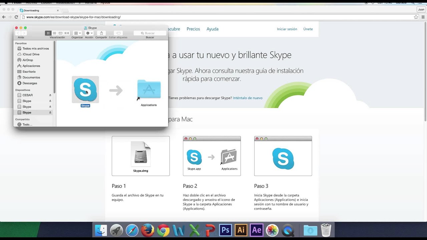Select the Skype app icon in Finder
Viewport: 427px width, 240px height.
85,89
